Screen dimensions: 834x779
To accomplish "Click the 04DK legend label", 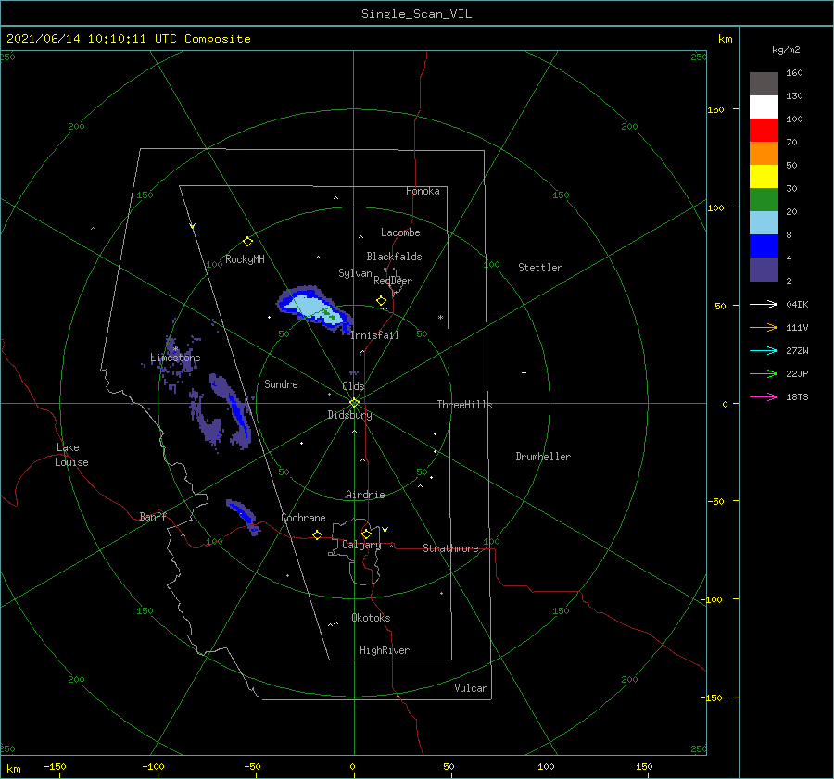I will click(797, 304).
